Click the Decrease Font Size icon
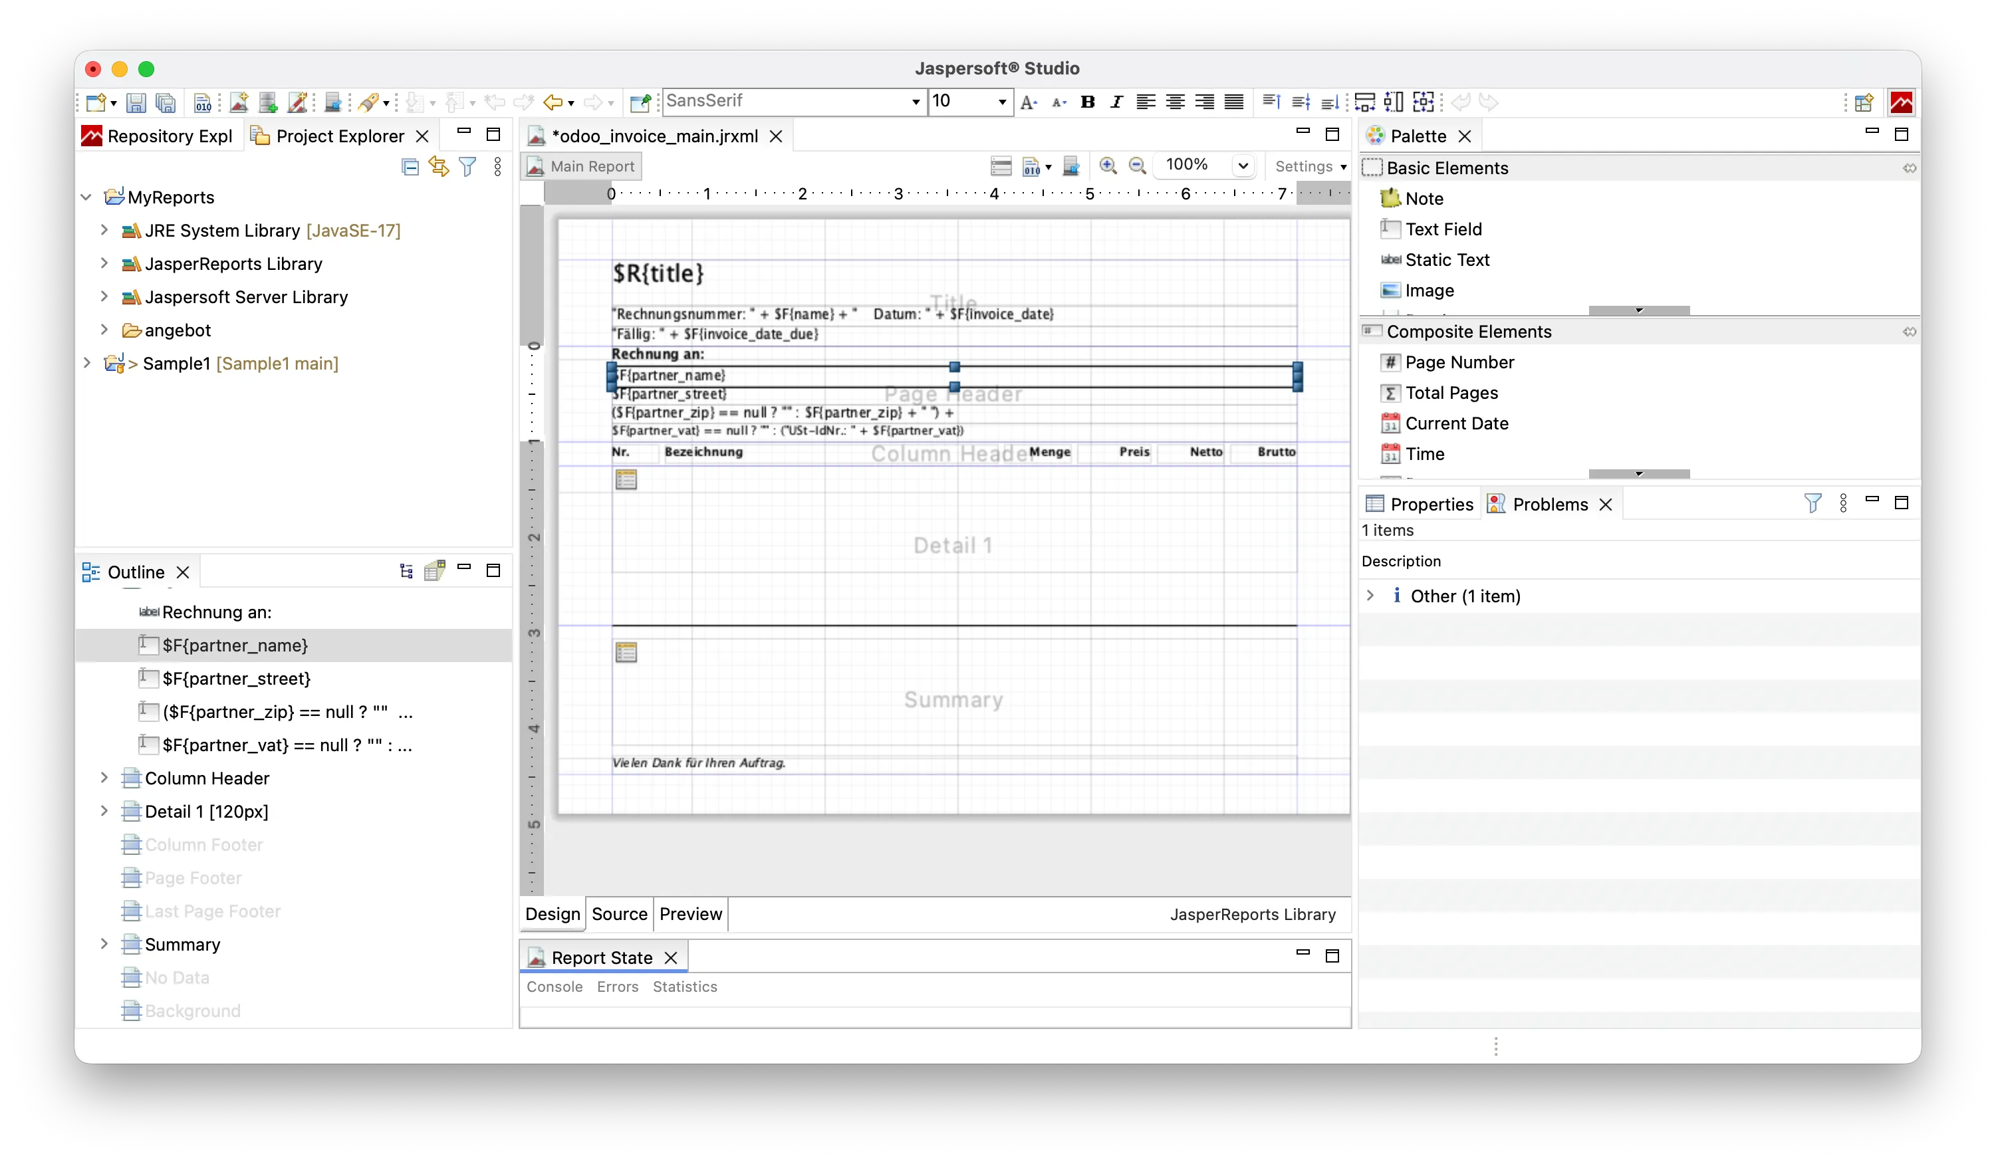This screenshot has width=1996, height=1162. pos(1059,102)
